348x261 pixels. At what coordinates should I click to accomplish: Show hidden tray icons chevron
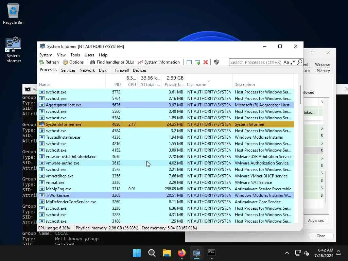[287, 253]
